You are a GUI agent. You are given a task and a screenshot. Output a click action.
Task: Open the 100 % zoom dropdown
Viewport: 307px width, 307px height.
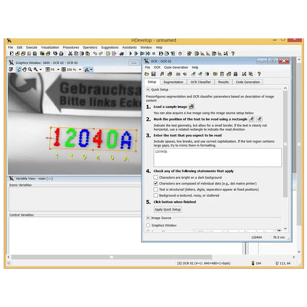pos(80,69)
